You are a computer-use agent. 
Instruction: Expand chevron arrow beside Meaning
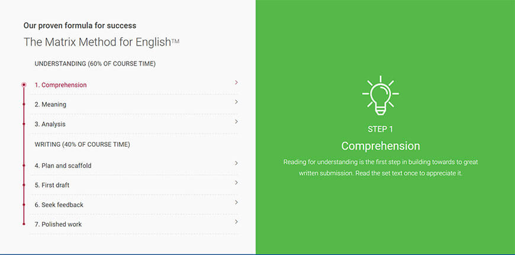236,102
